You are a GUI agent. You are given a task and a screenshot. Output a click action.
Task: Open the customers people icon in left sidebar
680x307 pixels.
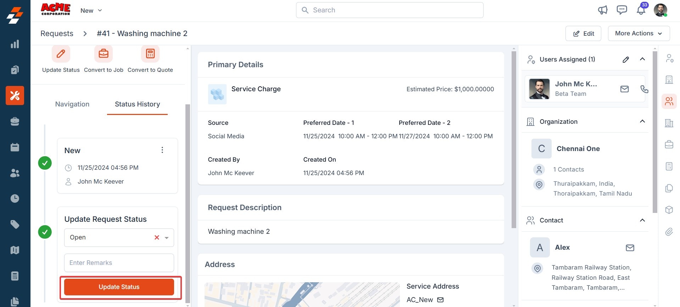click(15, 173)
